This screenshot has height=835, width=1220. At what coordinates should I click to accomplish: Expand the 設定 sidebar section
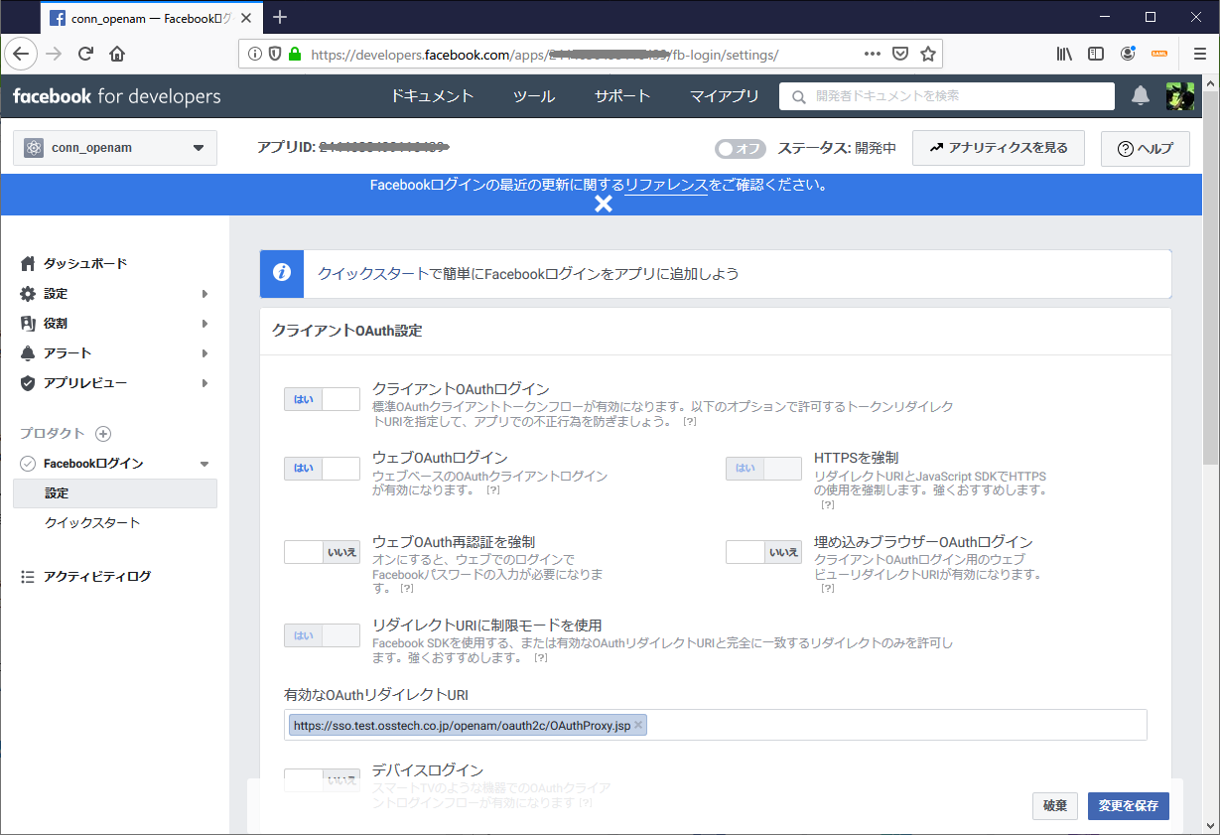(56, 293)
